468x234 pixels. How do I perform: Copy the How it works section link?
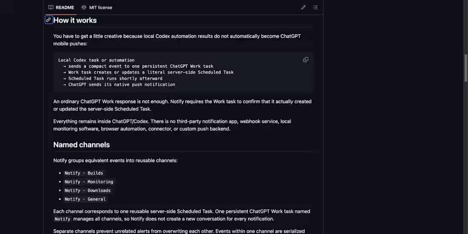click(49, 20)
